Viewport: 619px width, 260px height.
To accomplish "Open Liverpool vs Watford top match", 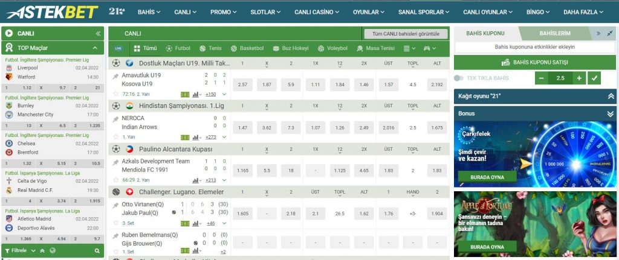I will 53,72.
